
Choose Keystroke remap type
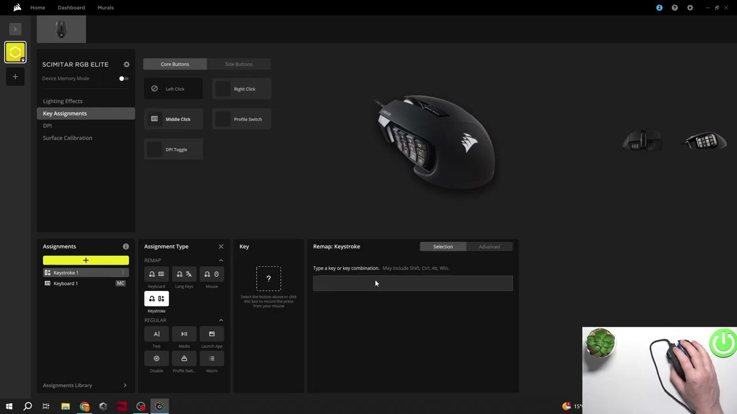pyautogui.click(x=157, y=298)
